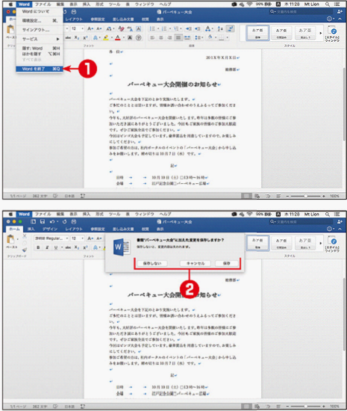Click sort icon in upper screenshot ribbon
Screen dimensions: 347x411
pos(220,28)
